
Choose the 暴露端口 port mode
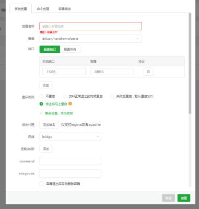tap(50, 49)
